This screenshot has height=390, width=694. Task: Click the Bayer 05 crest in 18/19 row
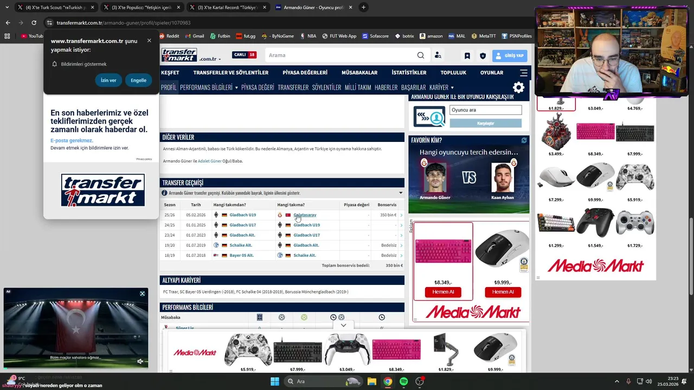click(216, 255)
